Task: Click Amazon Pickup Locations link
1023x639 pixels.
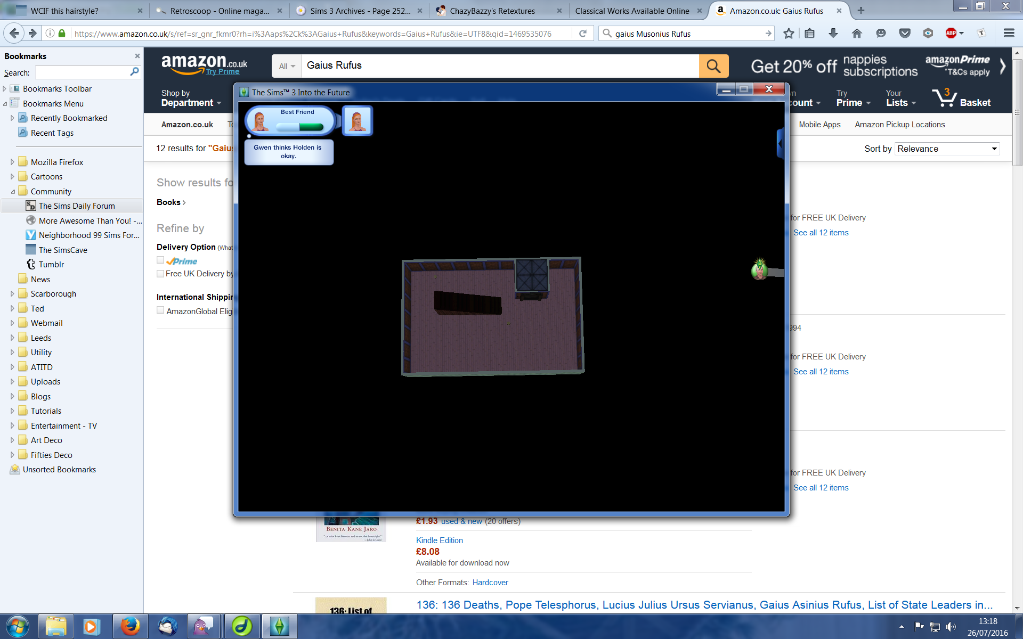Action: (x=900, y=125)
